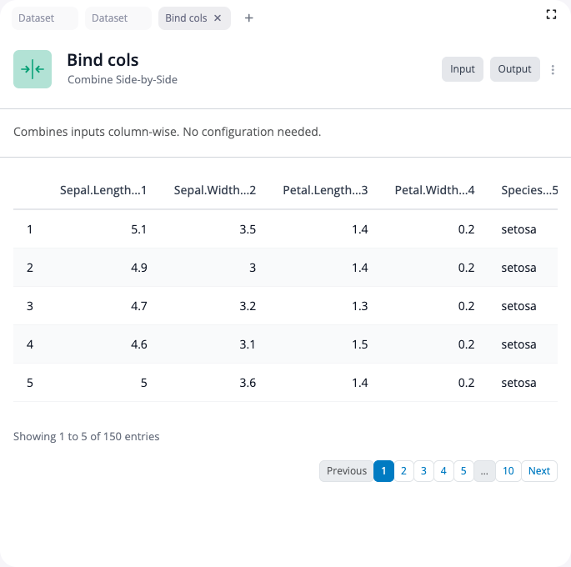Click Next page button
This screenshot has height=567, width=571.
click(539, 471)
